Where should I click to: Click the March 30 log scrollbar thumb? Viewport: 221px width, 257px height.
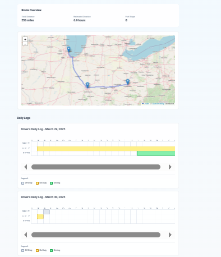[96, 235]
